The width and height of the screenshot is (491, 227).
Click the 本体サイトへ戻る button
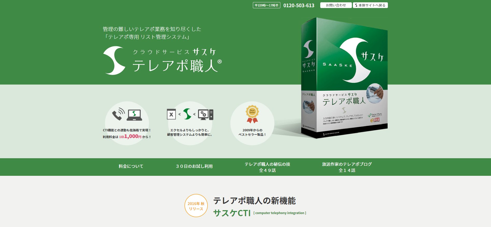coord(370,5)
